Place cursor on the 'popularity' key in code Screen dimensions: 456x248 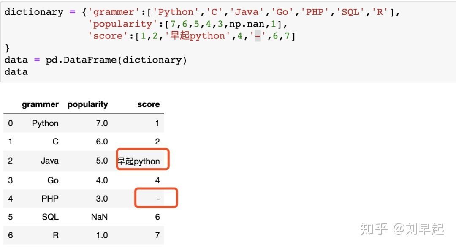(120, 24)
